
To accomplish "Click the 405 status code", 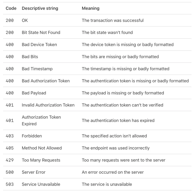I will click(x=10, y=148).
